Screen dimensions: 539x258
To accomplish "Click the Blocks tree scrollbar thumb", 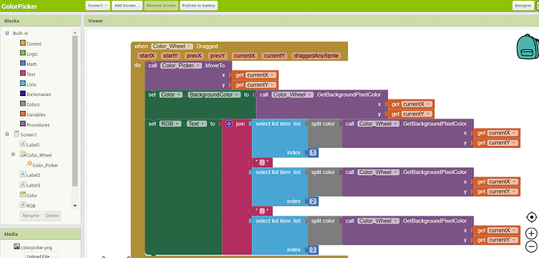I will click(75, 110).
